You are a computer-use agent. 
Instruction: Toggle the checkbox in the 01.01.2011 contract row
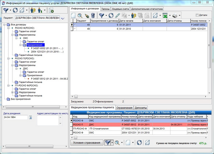point(75,25)
